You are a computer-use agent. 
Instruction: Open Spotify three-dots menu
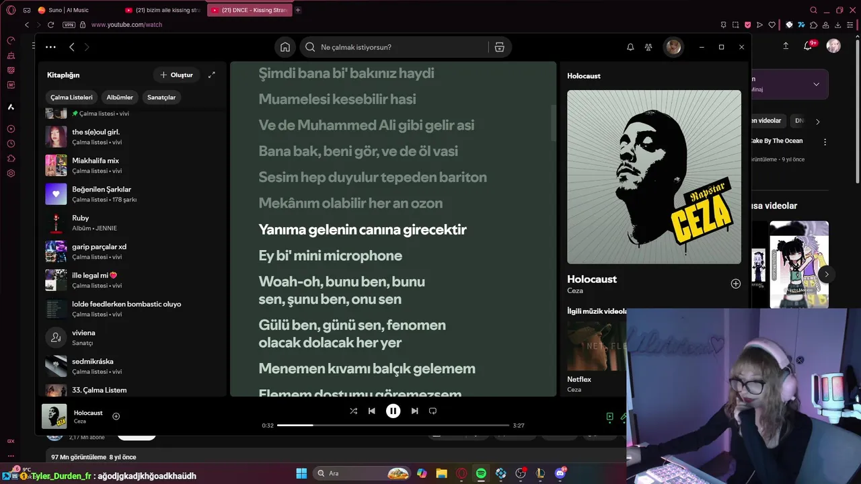point(50,47)
